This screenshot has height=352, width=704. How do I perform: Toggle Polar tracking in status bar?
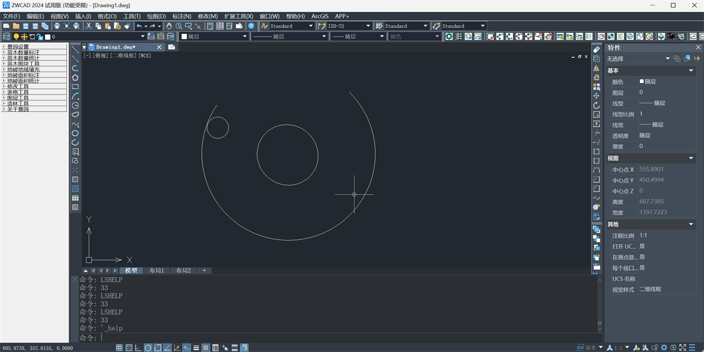point(148,347)
